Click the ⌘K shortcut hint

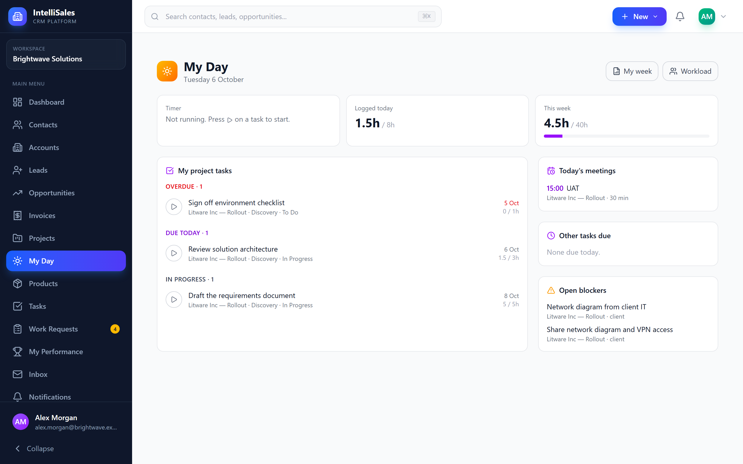tap(426, 16)
